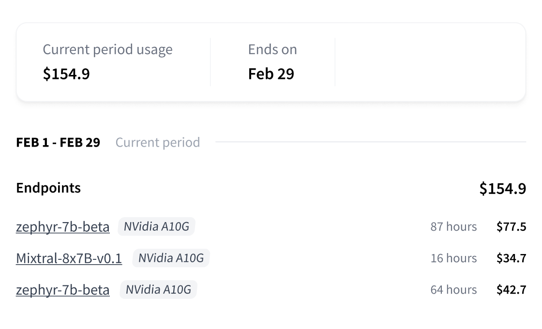Viewport: 542px width, 329px height.
Task: Open the zephyr-7b-beta endpoint billed 64 hours
Action: tap(62, 290)
